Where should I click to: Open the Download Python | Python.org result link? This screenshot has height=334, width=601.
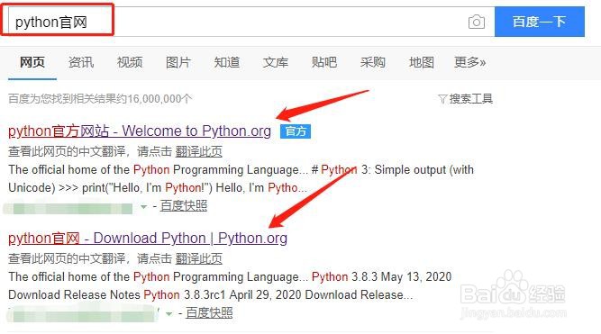coord(148,239)
